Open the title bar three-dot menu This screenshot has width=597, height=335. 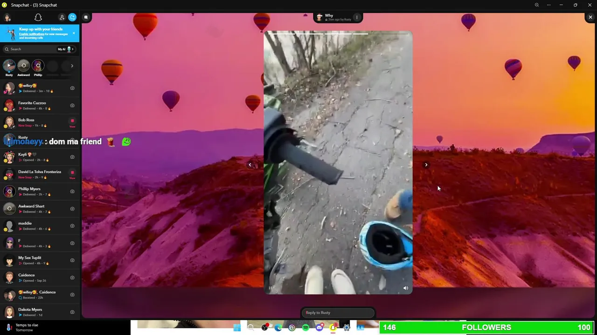tap(548, 5)
